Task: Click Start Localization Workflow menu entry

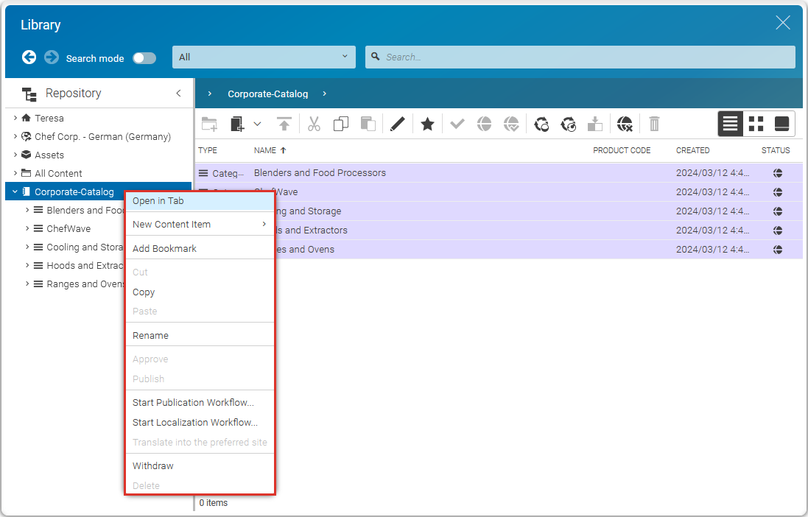Action: pyautogui.click(x=194, y=423)
